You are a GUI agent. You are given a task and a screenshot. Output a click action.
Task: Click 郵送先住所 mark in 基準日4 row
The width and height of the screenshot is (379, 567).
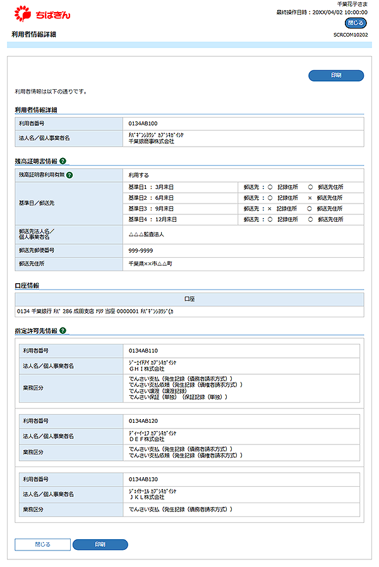pyautogui.click(x=310, y=219)
